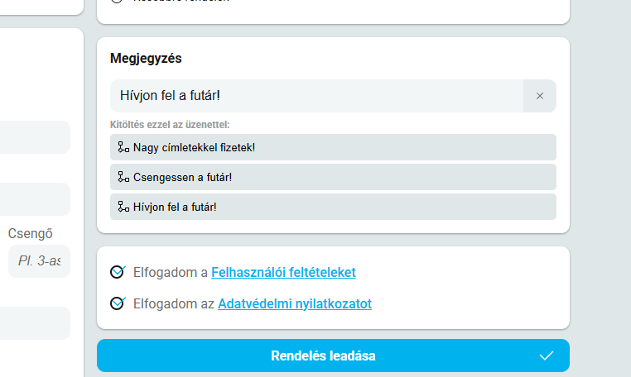Click the checkmark icon on Rendelés leadása button
The image size is (631, 377).
click(x=546, y=356)
